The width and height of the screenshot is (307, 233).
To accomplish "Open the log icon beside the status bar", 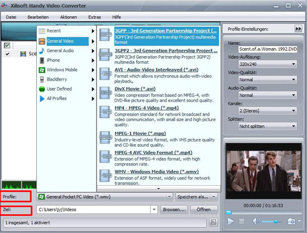I will tap(213, 222).
